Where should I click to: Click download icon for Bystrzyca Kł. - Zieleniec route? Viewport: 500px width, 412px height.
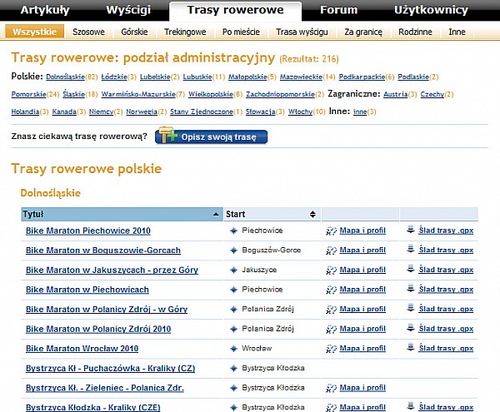pos(411,387)
